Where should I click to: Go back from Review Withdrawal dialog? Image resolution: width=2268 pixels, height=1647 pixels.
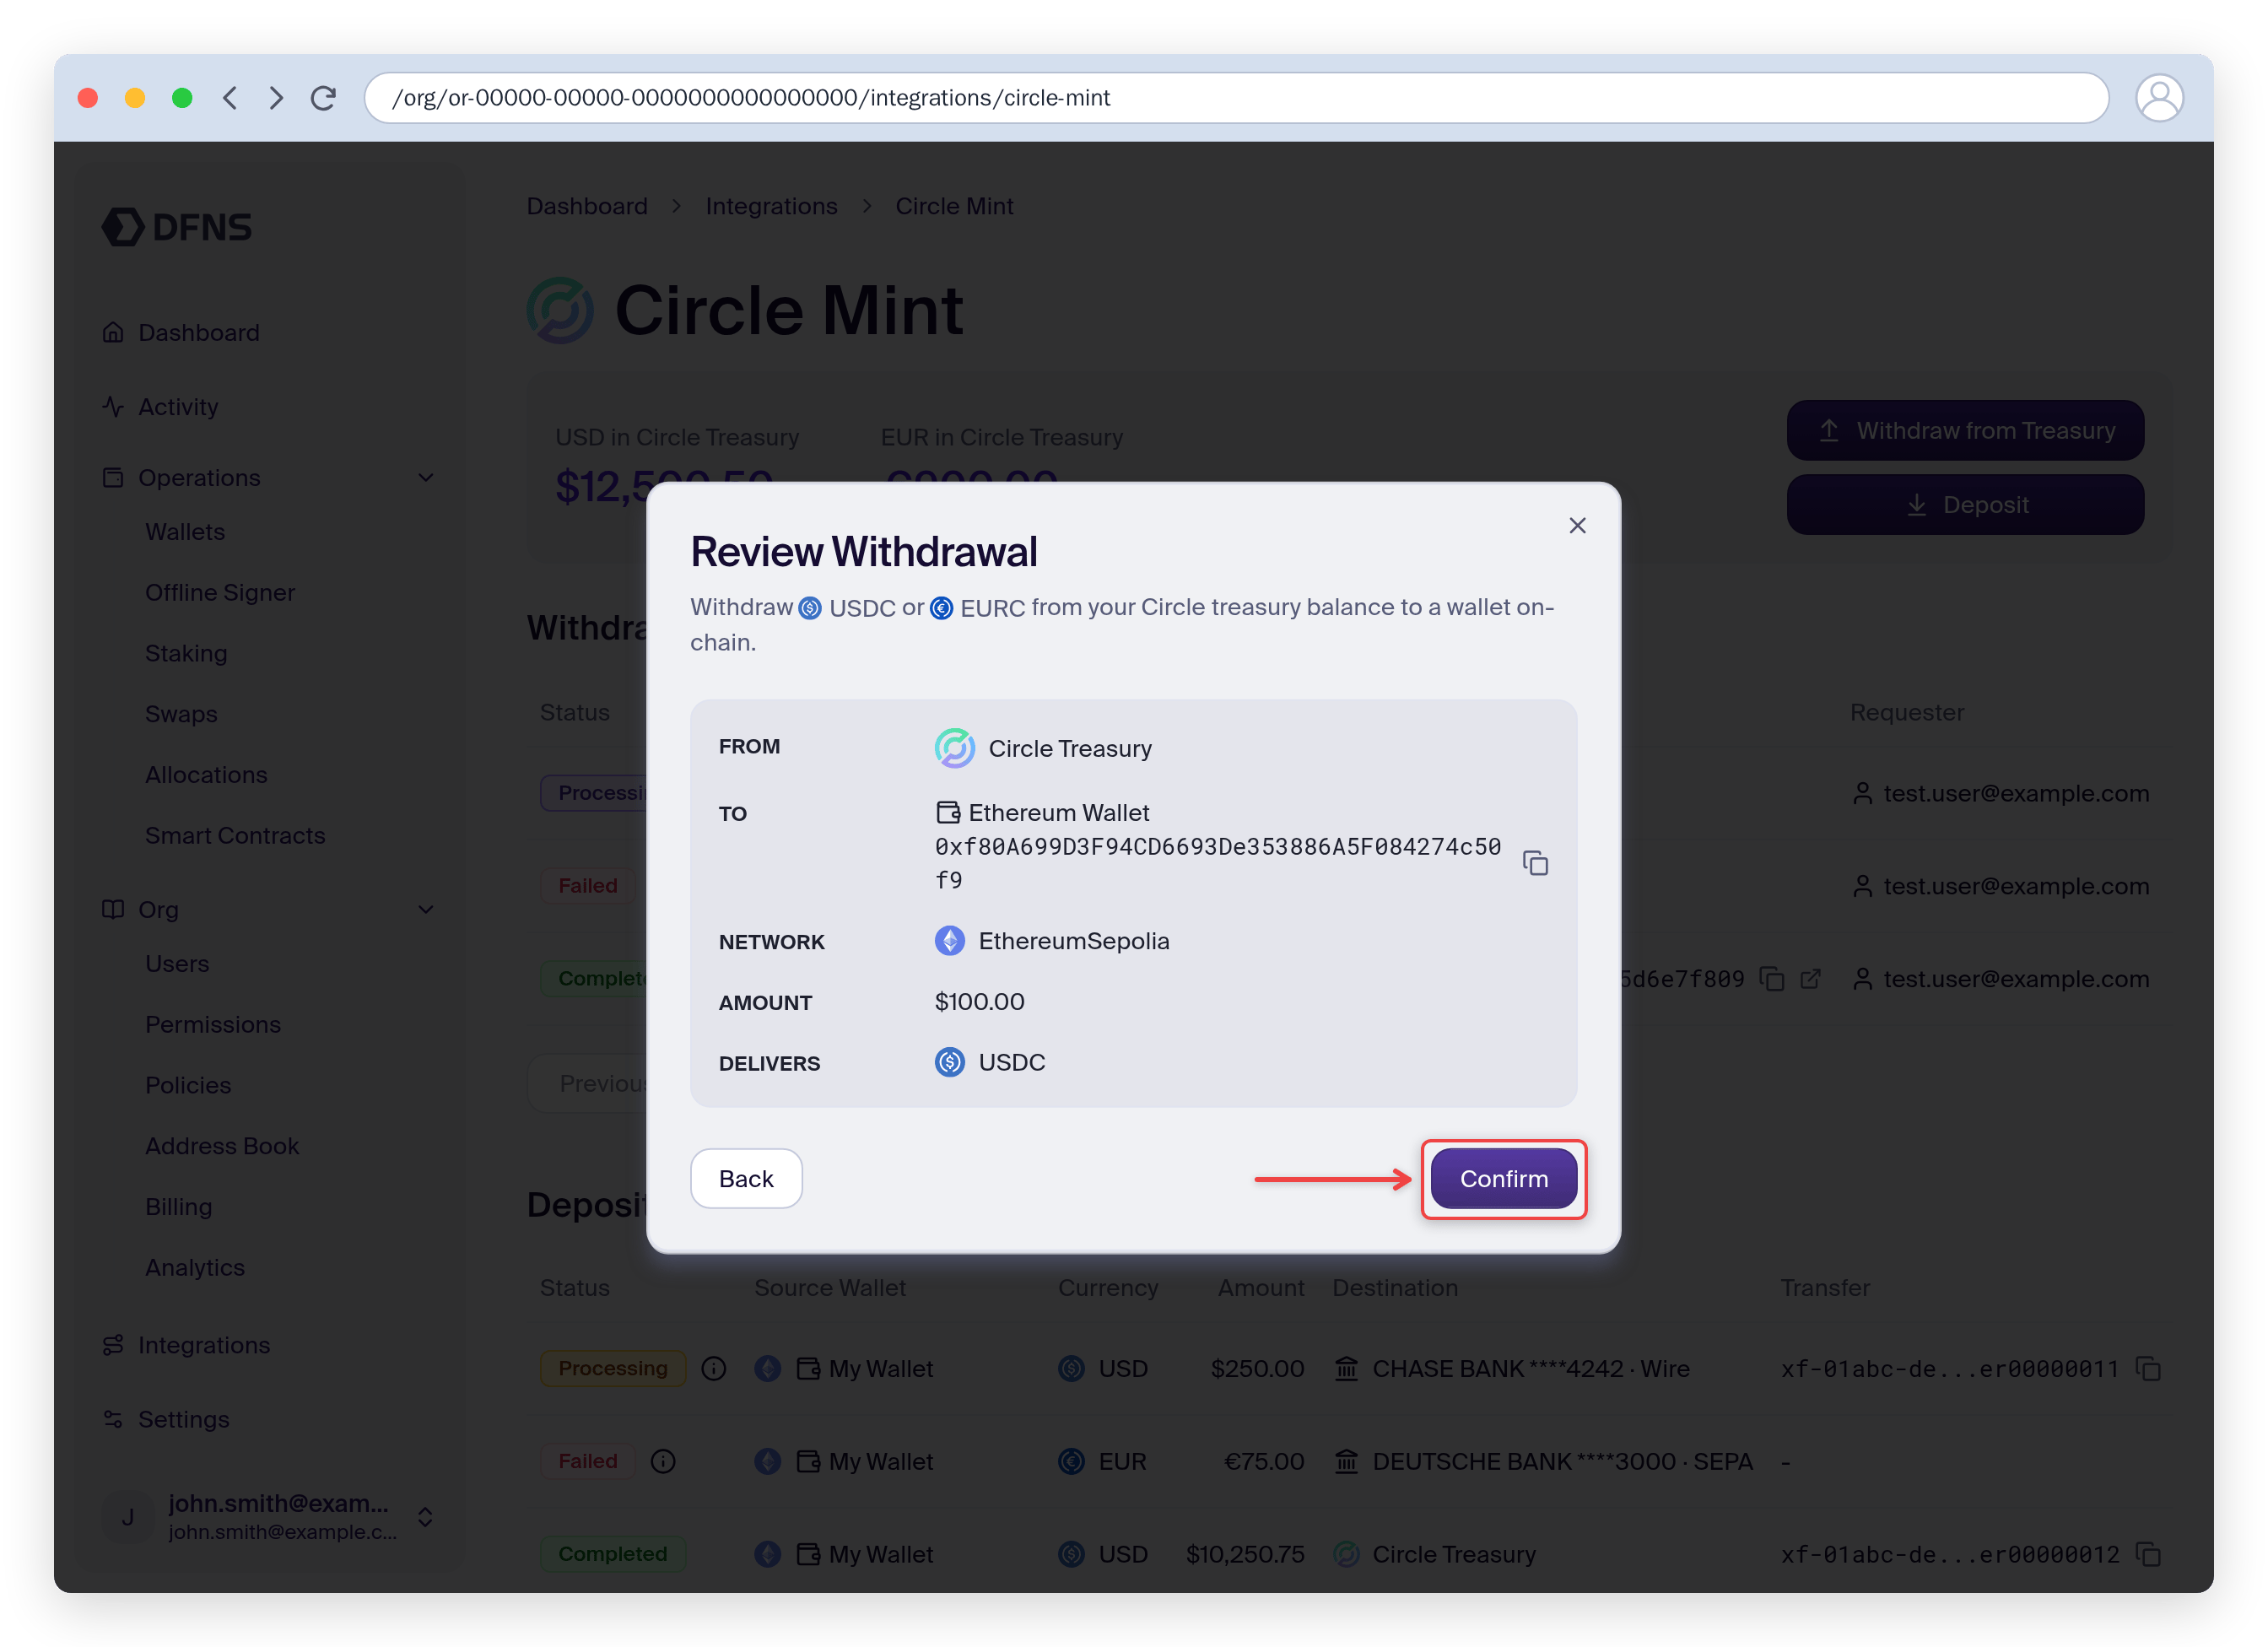[x=746, y=1178]
